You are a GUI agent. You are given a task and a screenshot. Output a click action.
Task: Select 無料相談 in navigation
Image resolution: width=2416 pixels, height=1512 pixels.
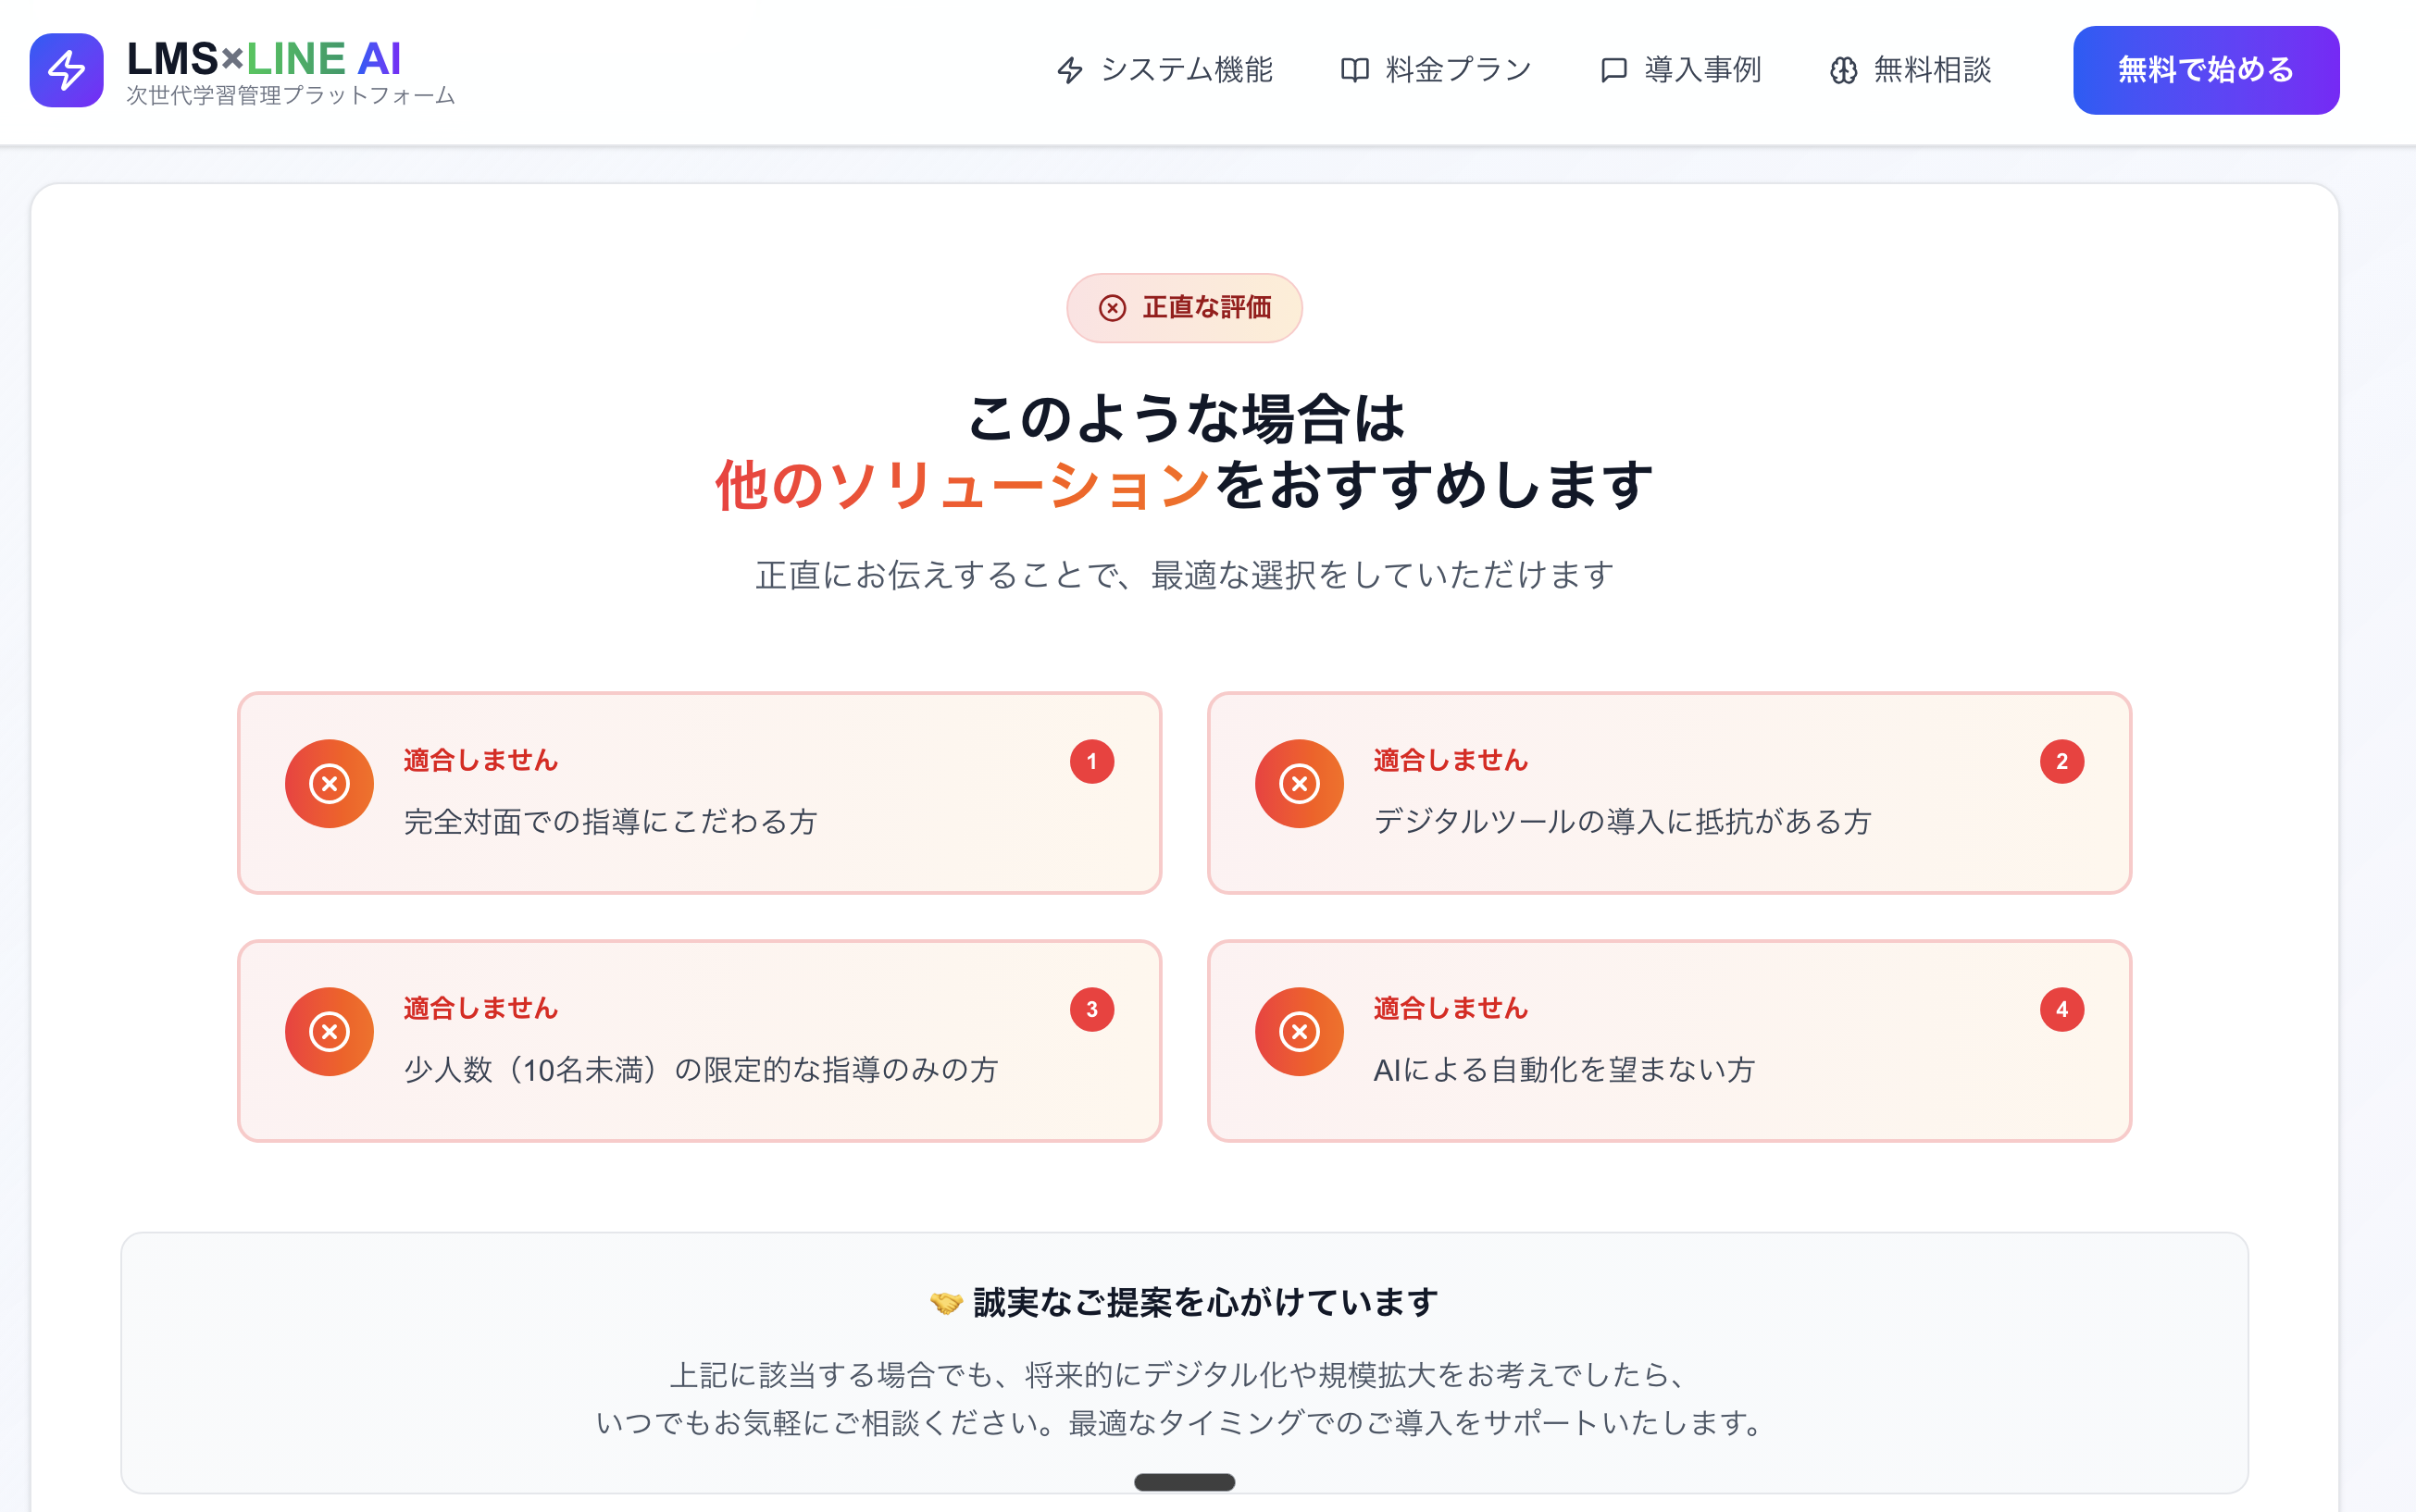pos(1932,70)
